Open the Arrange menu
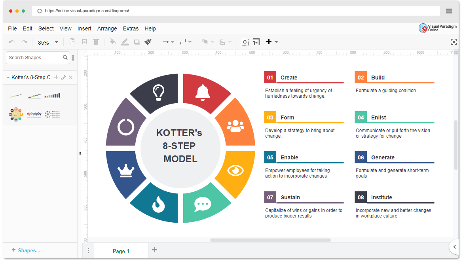 click(x=107, y=28)
